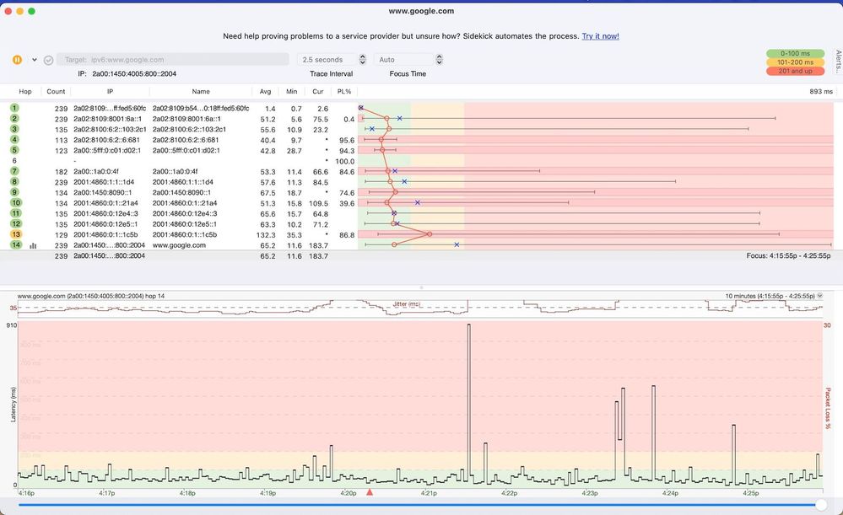Click the gray checkmark icon beside the target field
Screen dimensions: 843x515
(x=48, y=60)
